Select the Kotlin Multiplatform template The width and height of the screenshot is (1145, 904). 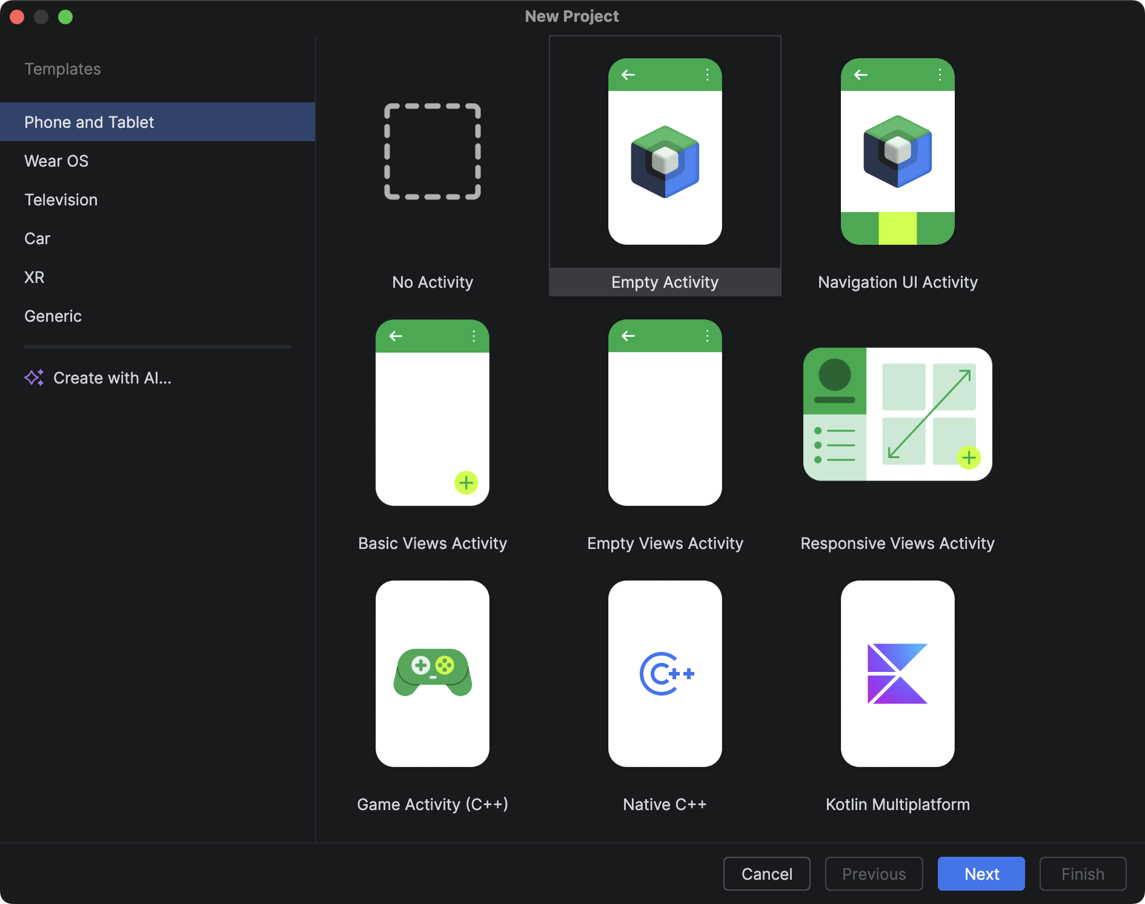click(x=897, y=673)
